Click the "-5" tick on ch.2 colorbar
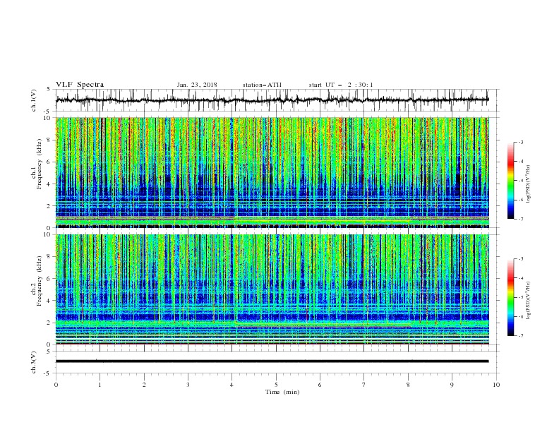559x432 pixels. (x=521, y=297)
